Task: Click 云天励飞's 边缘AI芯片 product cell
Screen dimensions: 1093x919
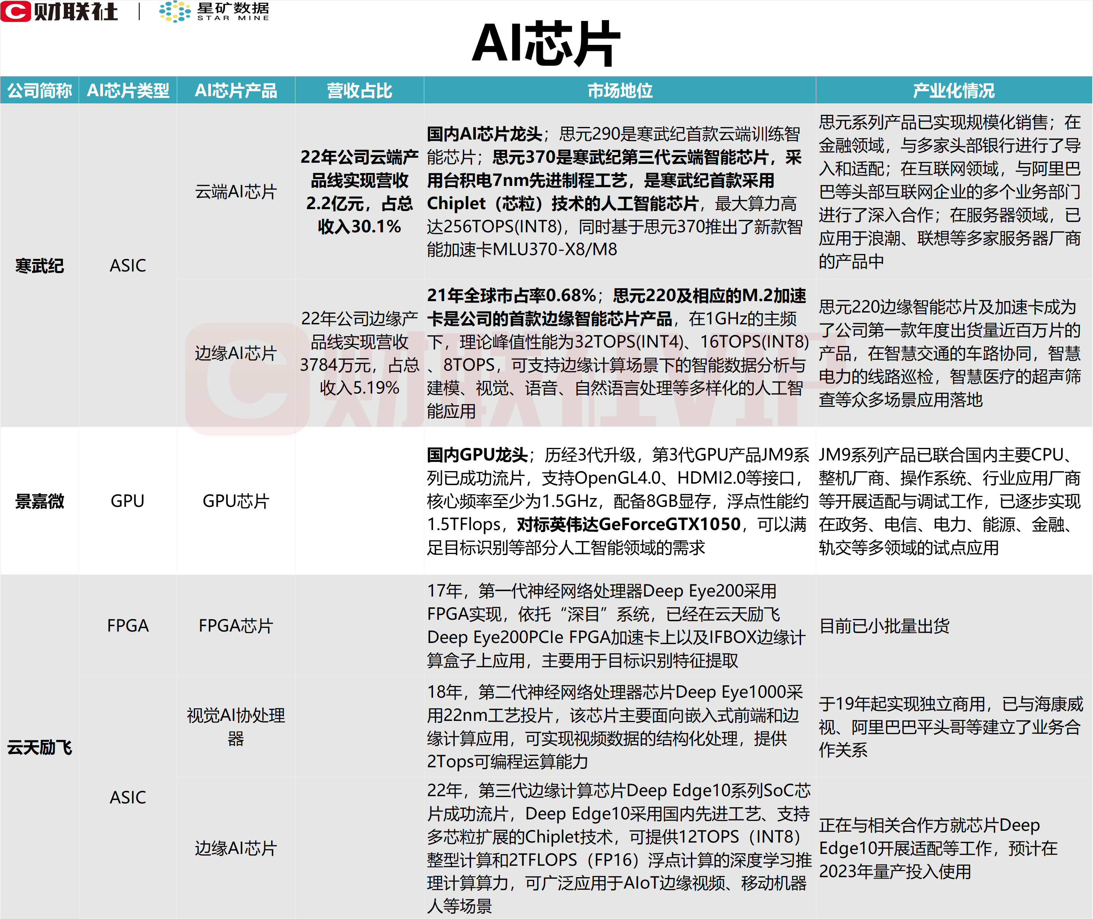Action: pyautogui.click(x=236, y=848)
